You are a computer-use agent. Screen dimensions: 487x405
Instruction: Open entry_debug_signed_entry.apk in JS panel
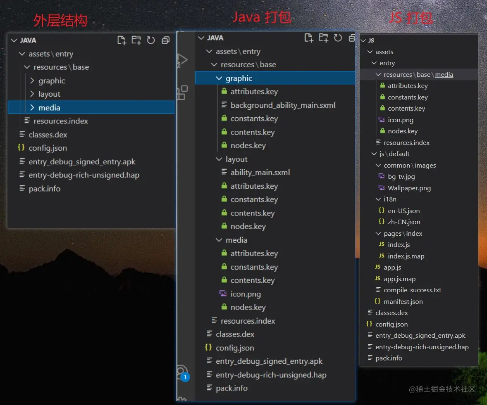420,336
